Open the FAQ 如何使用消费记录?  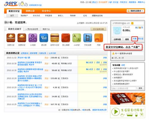[x=122, y=84]
